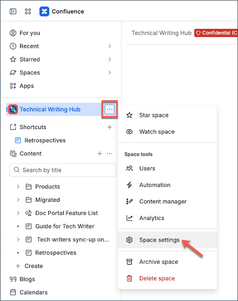This screenshot has width=238, height=301.
Task: Select the Migrated folder
Action: click(x=47, y=200)
